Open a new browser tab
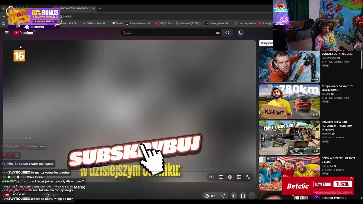The height and width of the screenshot is (204, 363). [x=100, y=8]
